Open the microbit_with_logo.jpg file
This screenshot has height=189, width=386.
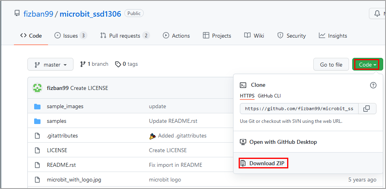pyautogui.click(x=74, y=179)
